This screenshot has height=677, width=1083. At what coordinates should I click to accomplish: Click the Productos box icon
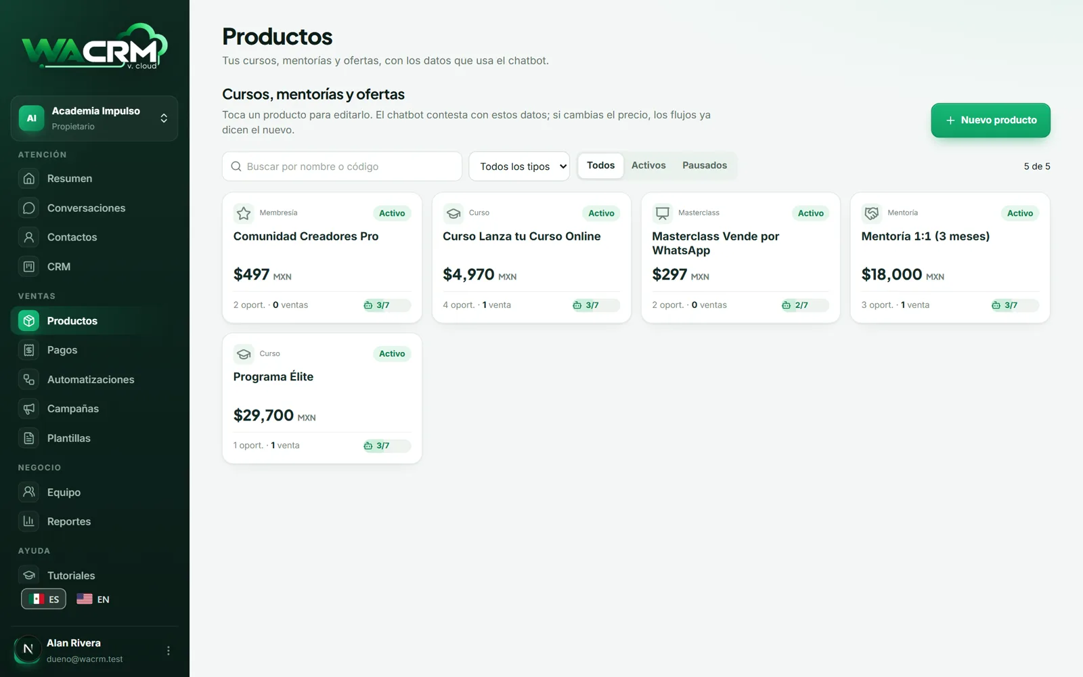coord(29,321)
